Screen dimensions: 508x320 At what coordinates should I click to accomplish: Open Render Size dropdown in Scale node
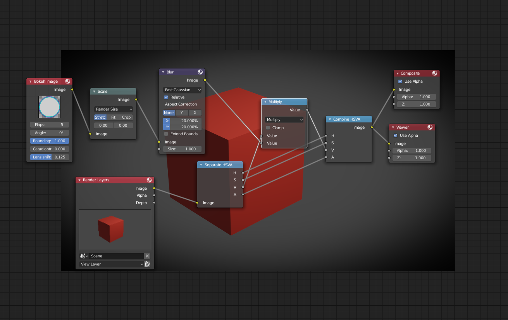114,109
